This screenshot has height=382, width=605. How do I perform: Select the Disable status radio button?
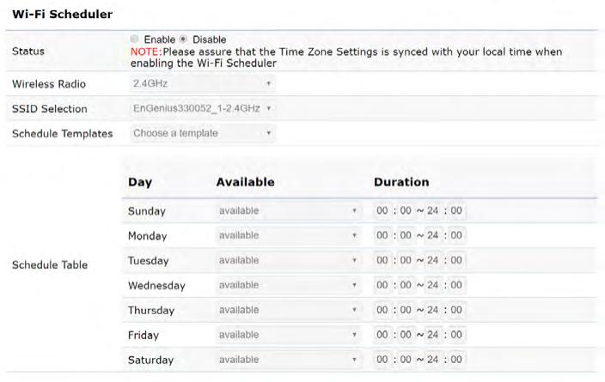click(183, 39)
